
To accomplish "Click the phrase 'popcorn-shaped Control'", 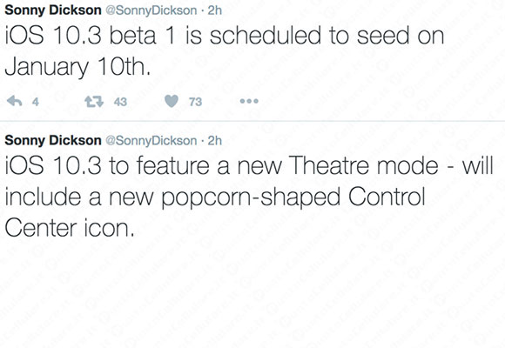I will (293, 197).
